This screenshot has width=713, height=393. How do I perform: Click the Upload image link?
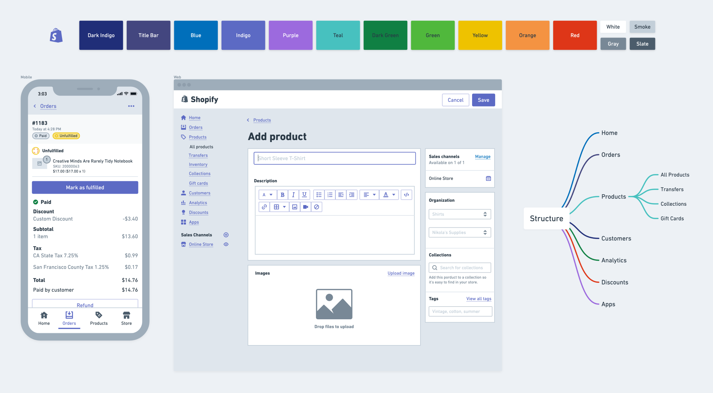coord(401,273)
